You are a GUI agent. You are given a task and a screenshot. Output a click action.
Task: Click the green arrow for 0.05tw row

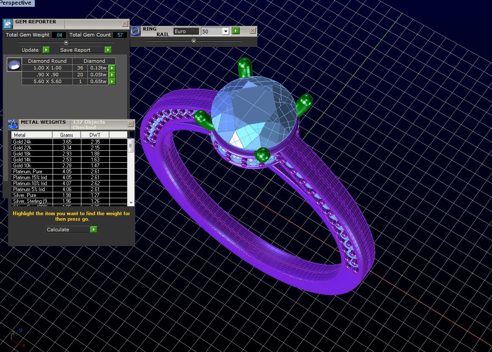112,75
